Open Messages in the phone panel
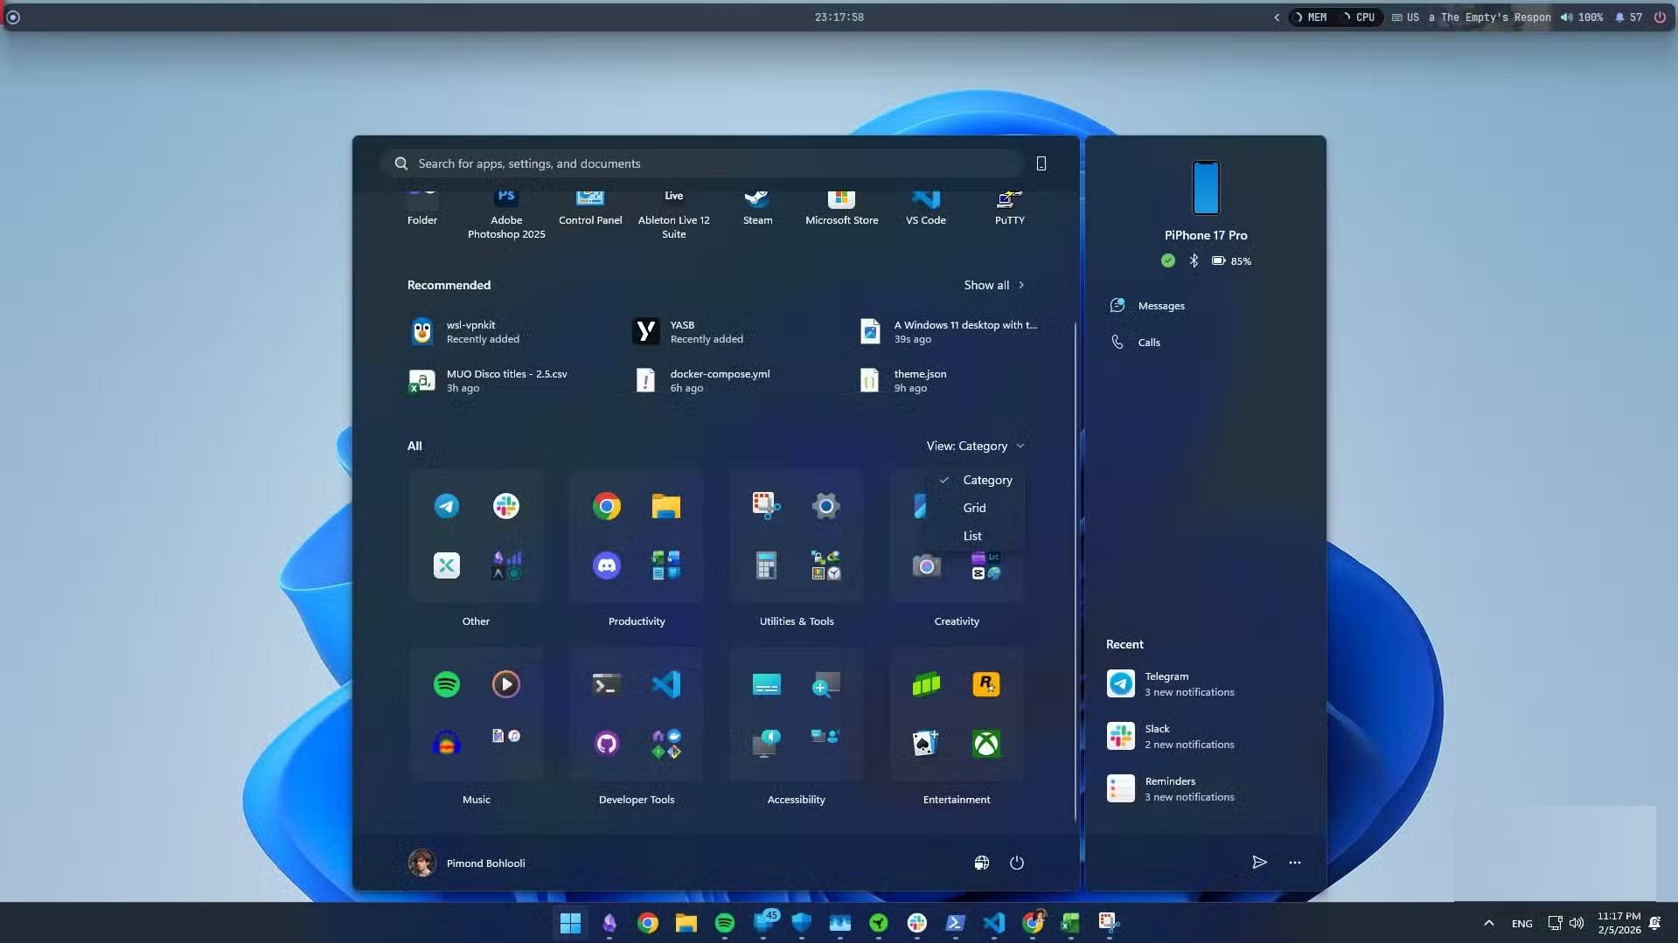The height and width of the screenshot is (943, 1678). click(1160, 306)
